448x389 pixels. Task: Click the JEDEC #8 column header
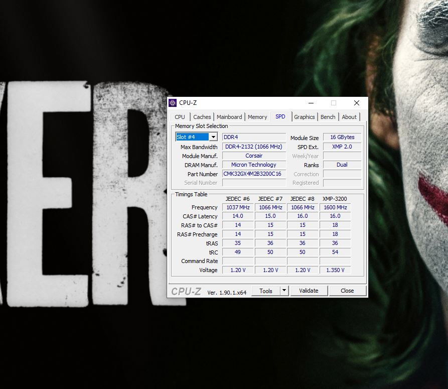tap(303, 199)
